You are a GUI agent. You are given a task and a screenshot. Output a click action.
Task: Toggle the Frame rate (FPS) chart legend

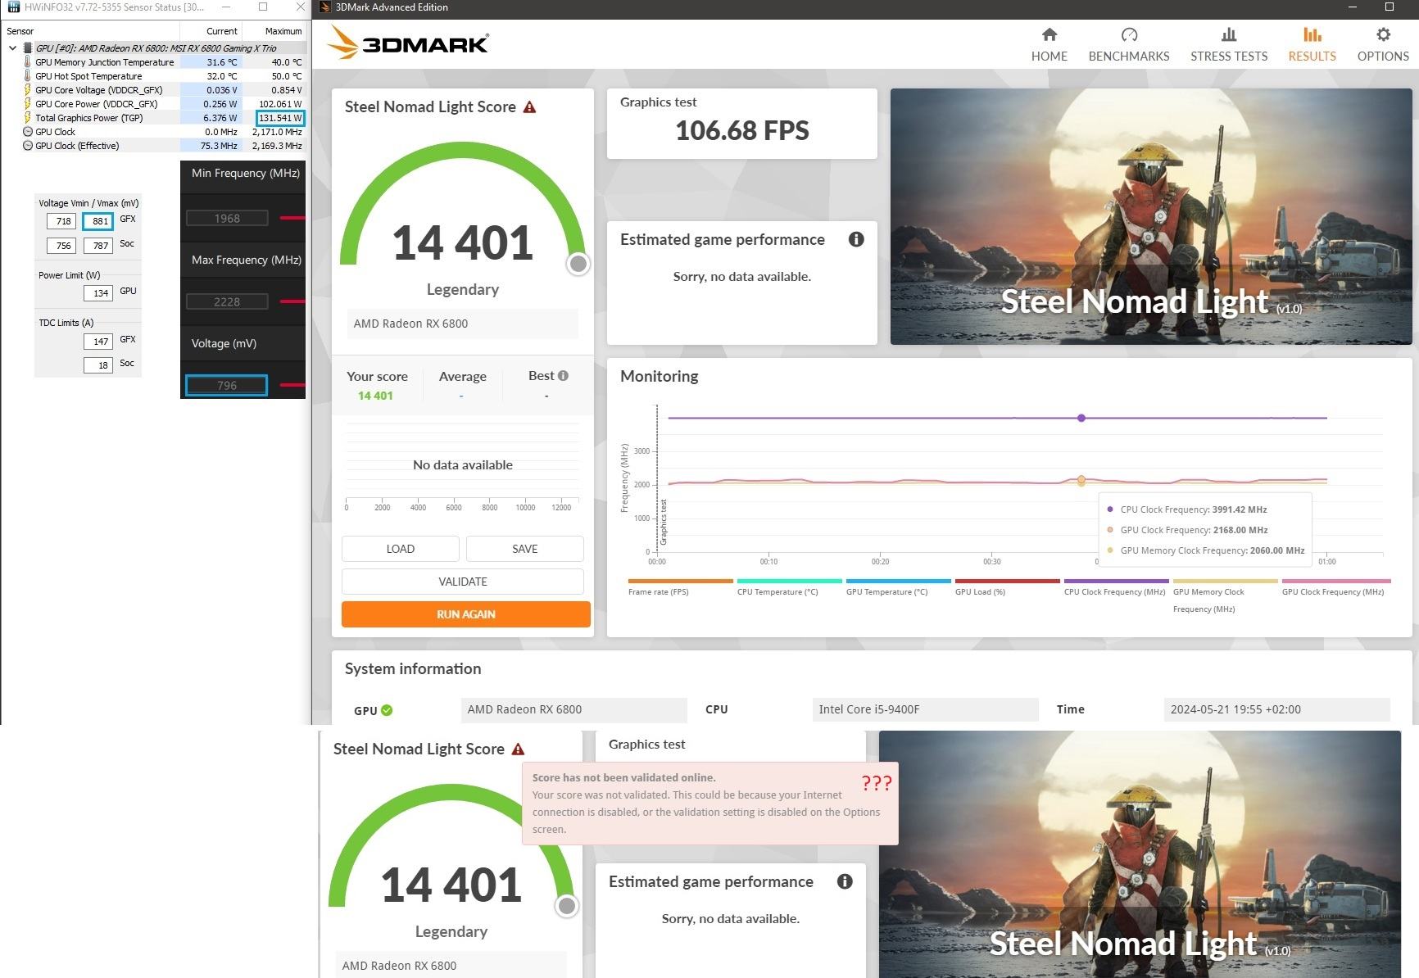pos(681,587)
